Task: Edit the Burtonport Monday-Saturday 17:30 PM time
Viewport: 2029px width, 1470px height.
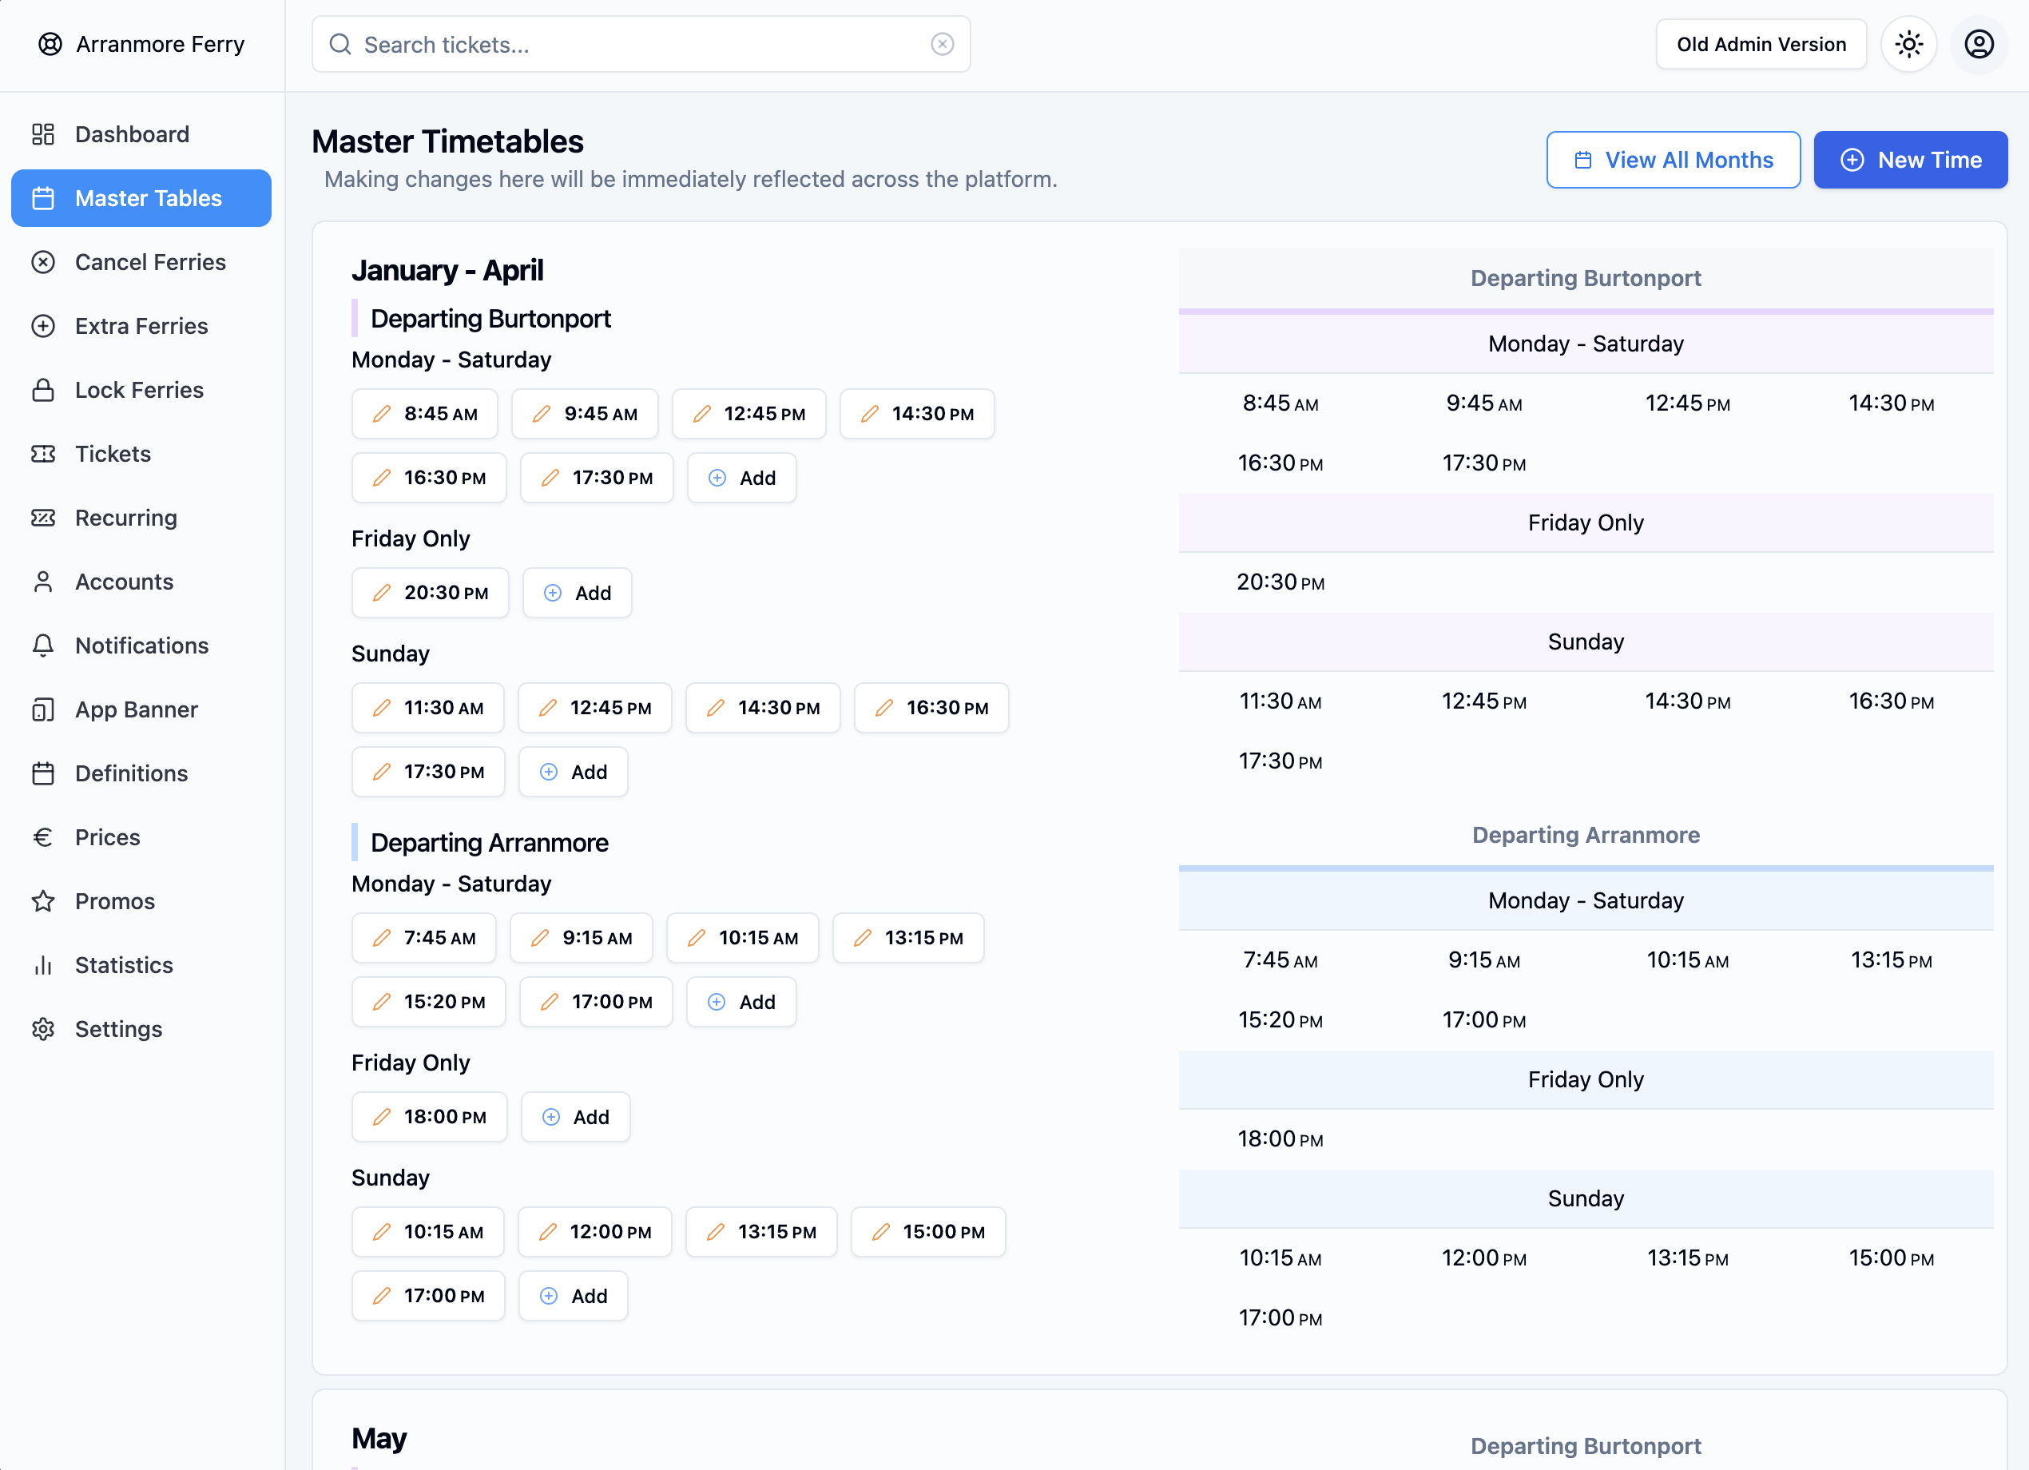Action: pyautogui.click(x=597, y=478)
